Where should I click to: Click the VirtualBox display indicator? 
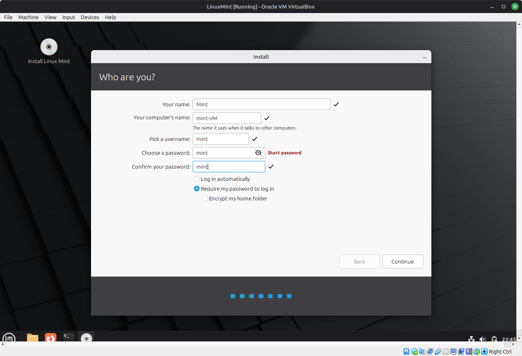[x=453, y=352]
